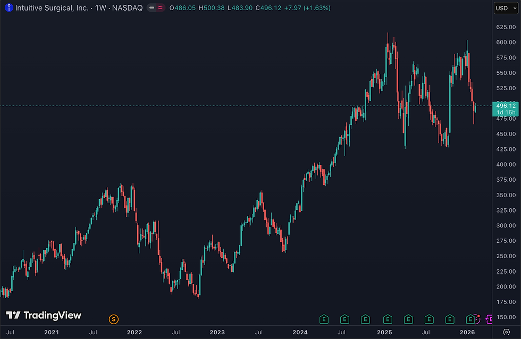Screen dimensions: 521x339
Task: Click the latest weekly candle near 496
Action: tap(475, 107)
